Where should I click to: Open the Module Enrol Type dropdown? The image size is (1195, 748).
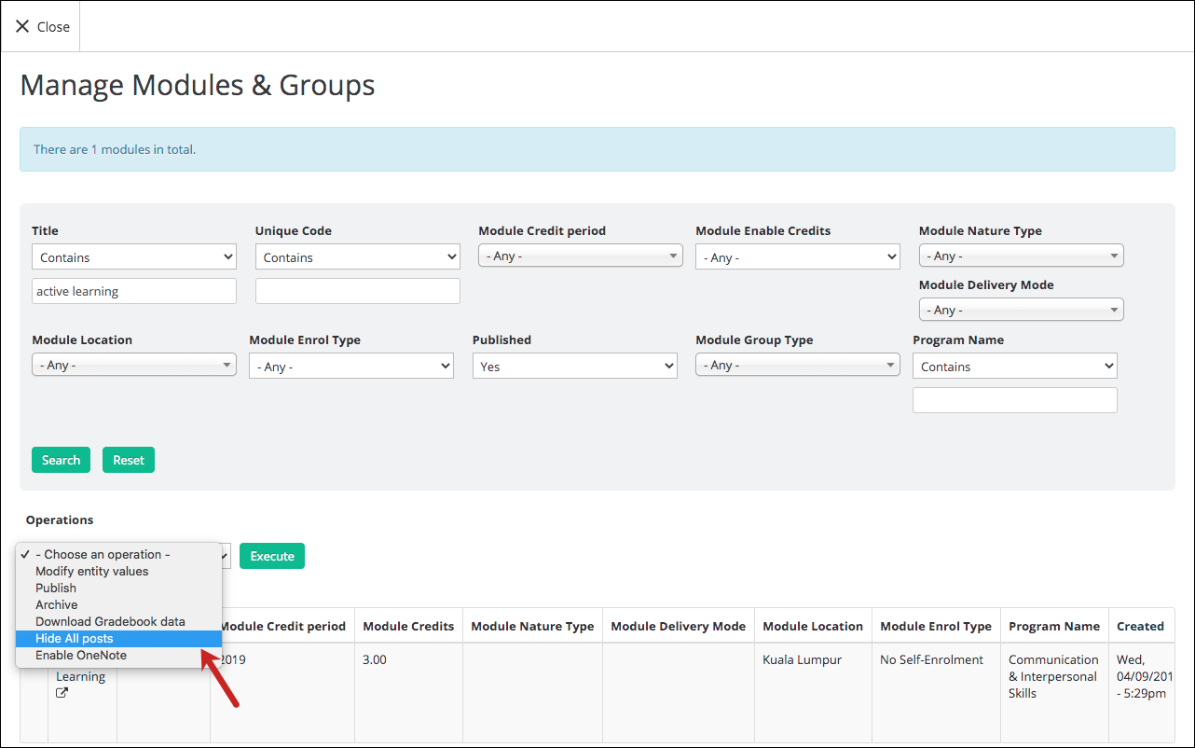(x=351, y=367)
